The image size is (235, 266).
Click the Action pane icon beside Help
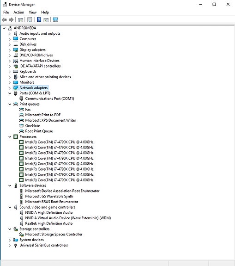[46, 20]
